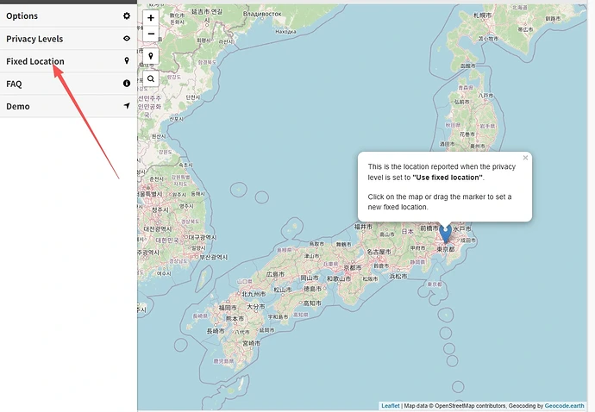
Task: Click the gear icon beside Options
Action: tap(127, 16)
